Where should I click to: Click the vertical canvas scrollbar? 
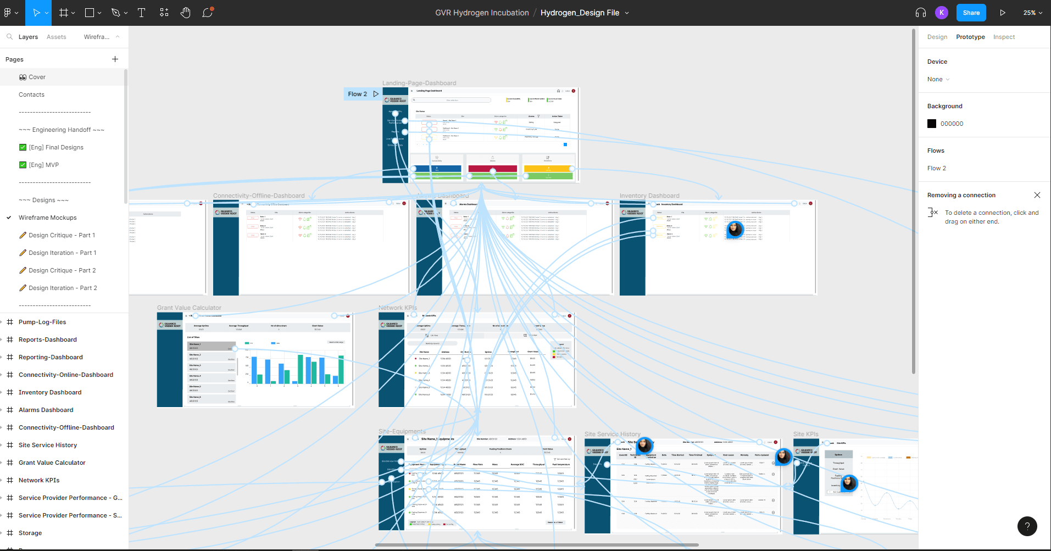914,201
